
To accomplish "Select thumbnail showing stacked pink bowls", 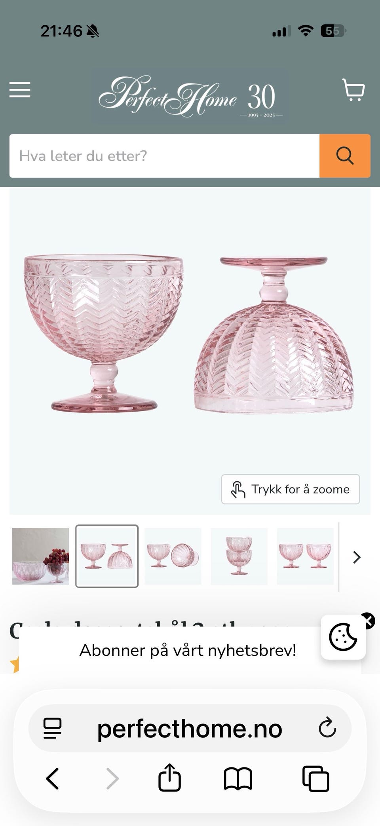I will pos(239,556).
